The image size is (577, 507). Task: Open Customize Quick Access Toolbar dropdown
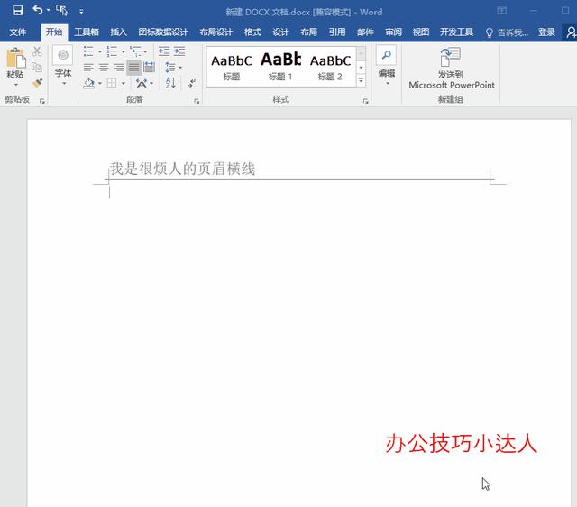(81, 12)
